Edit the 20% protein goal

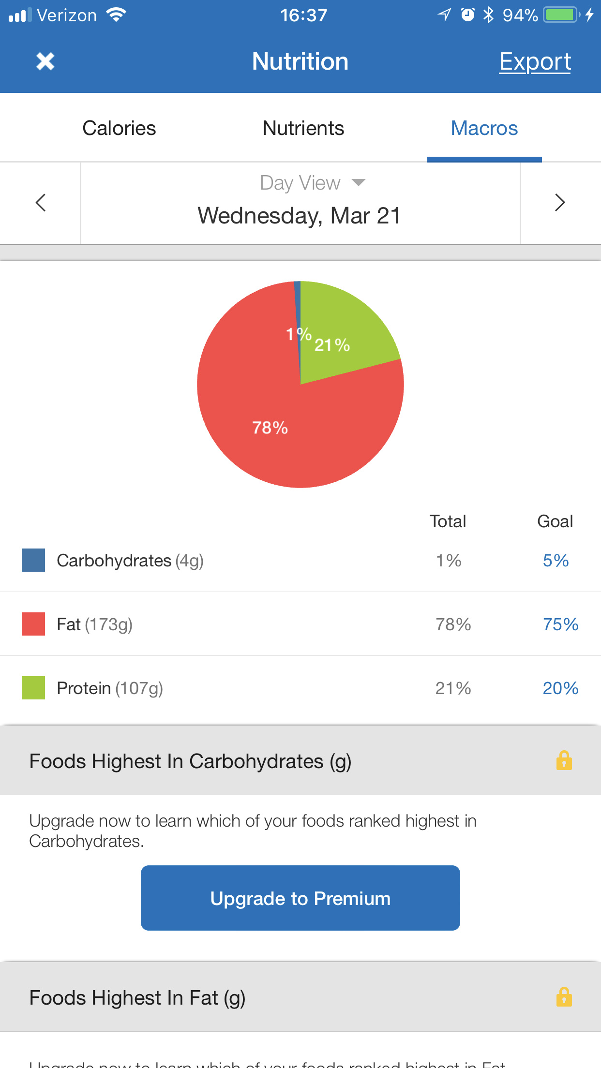click(x=560, y=688)
